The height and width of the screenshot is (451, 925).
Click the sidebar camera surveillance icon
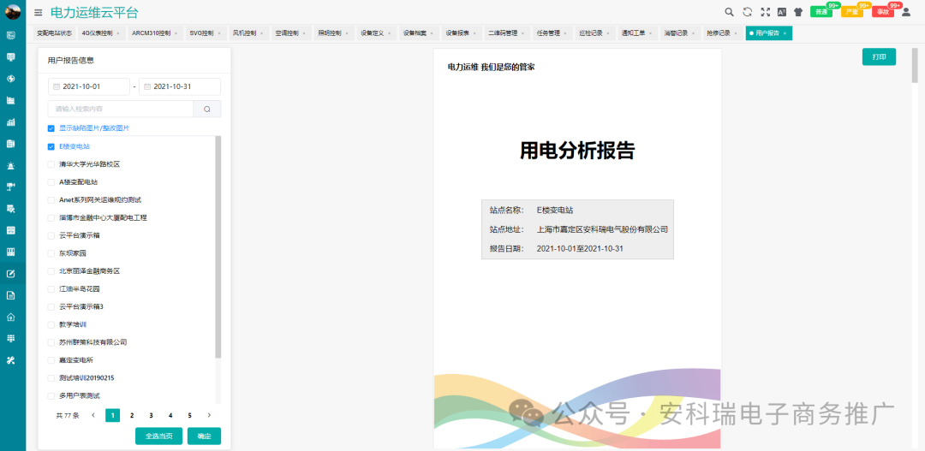tap(10, 187)
